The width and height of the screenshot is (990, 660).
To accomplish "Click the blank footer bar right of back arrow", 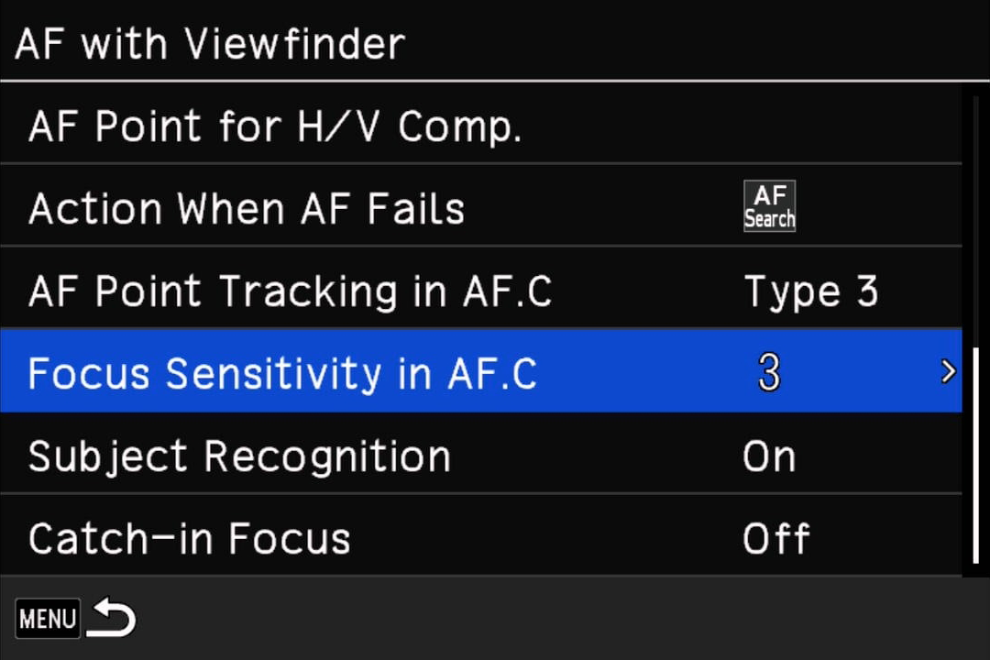I will pyautogui.click(x=562, y=618).
